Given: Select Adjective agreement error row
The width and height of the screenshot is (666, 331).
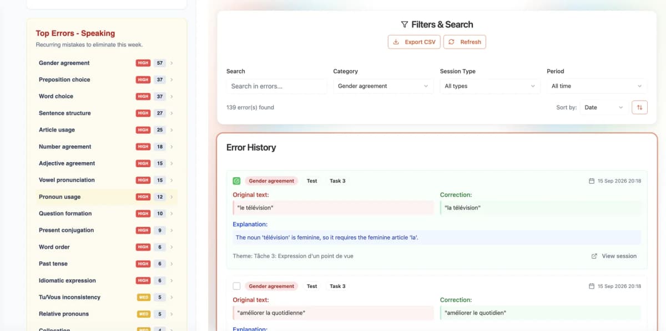Looking at the screenshot, I should [x=107, y=163].
